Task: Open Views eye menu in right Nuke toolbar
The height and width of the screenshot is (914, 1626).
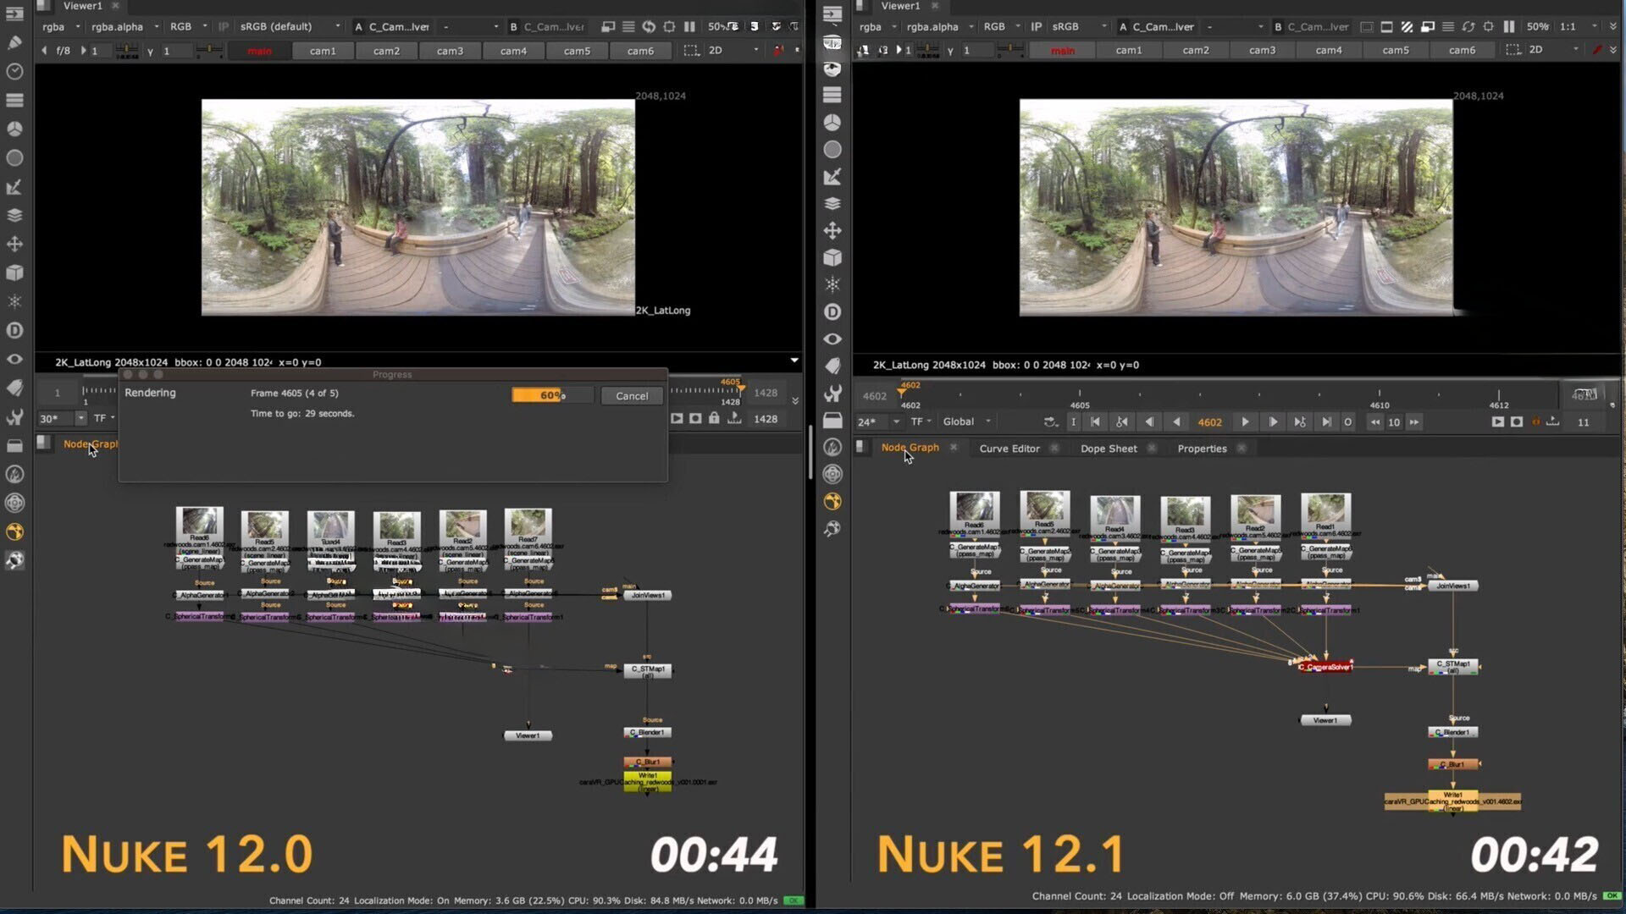Action: coord(832,339)
